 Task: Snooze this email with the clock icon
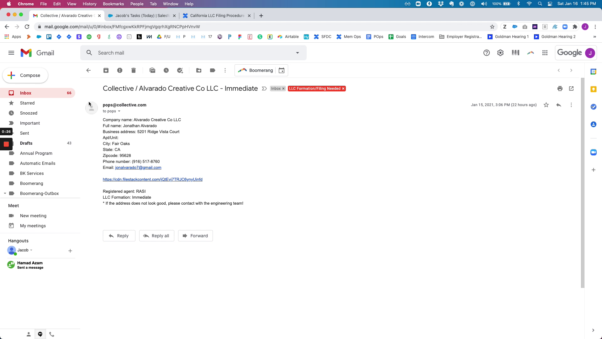(x=166, y=70)
